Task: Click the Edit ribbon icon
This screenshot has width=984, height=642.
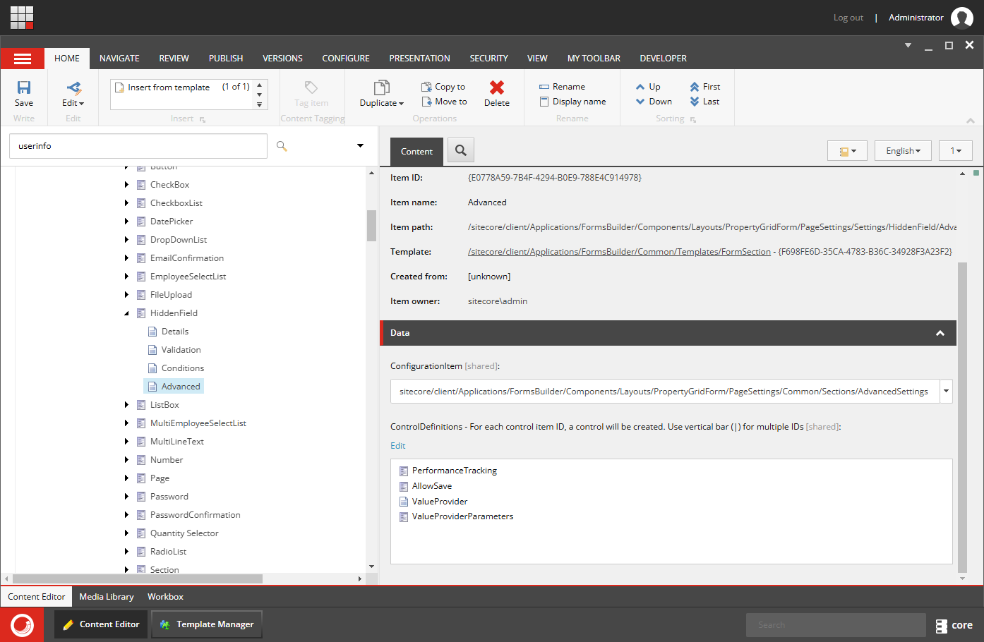Action: pyautogui.click(x=73, y=87)
